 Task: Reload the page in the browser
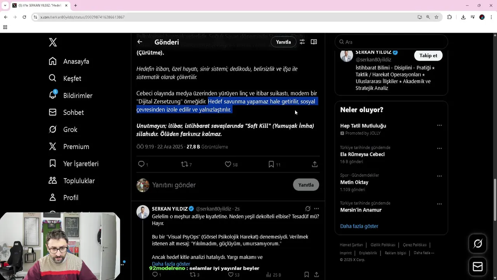(x=24, y=17)
